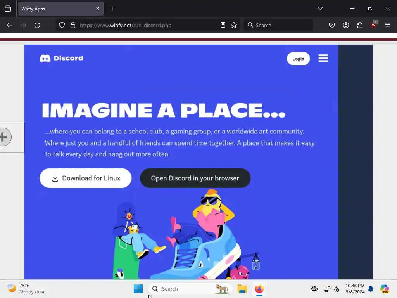Click the Firefox back arrow
The width and height of the screenshot is (397, 298).
[x=9, y=25]
